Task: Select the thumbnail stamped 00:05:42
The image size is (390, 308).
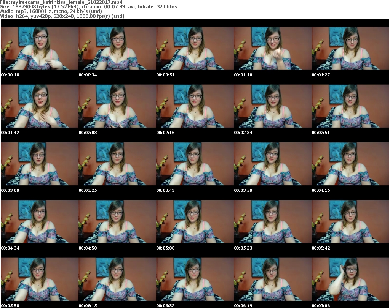Action: [x=350, y=222]
